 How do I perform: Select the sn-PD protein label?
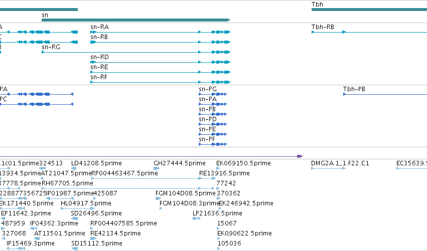pos(208,119)
